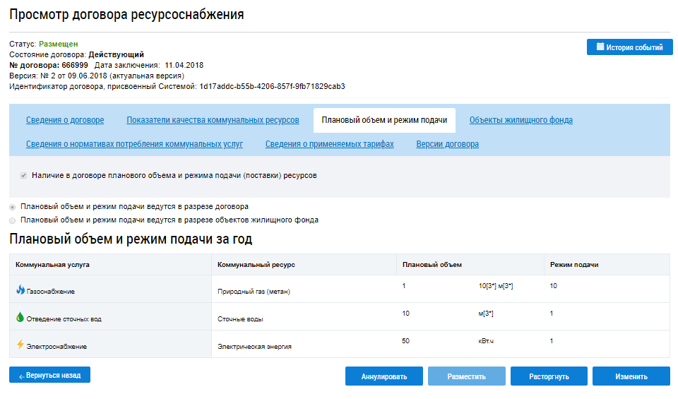
Task: Click calendar icon on История событий button
Action: [x=600, y=47]
